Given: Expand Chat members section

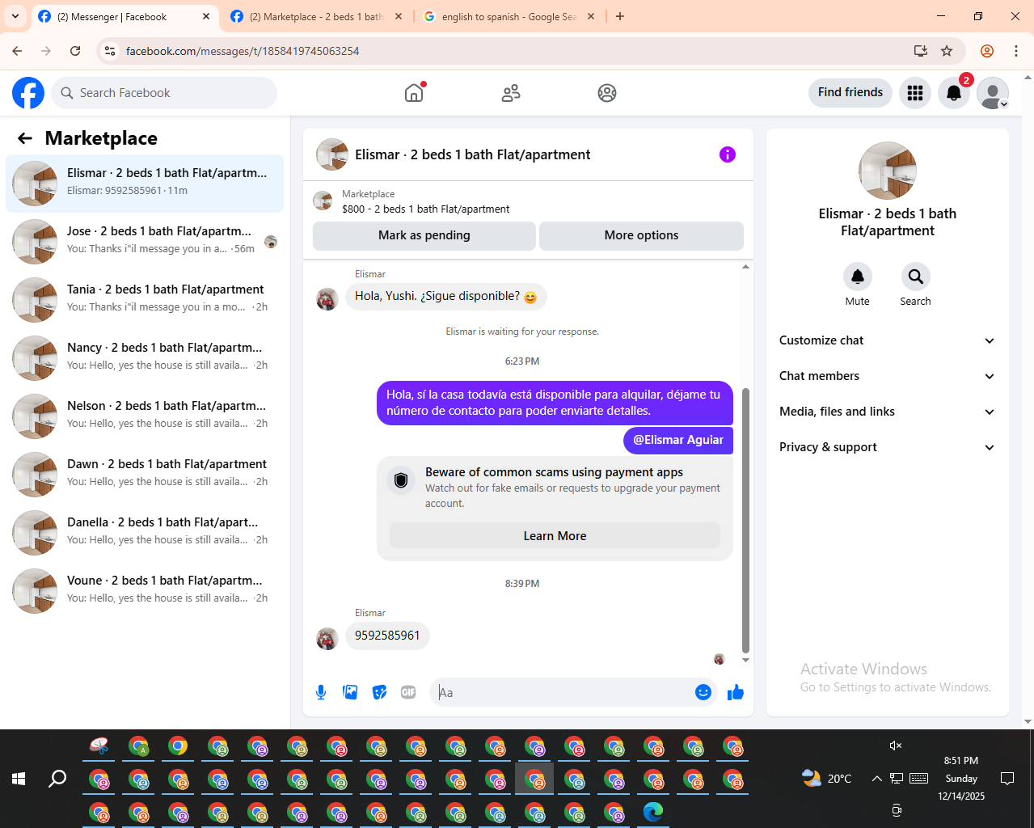Looking at the screenshot, I should pos(887,376).
